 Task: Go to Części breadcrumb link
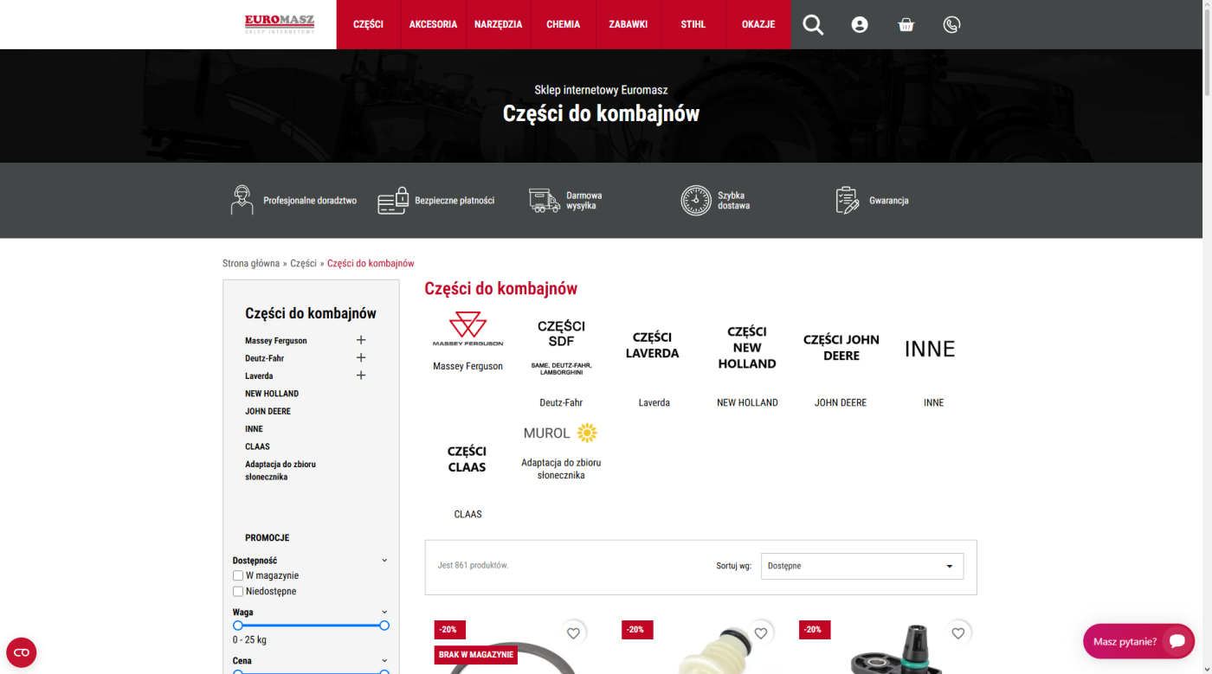[303, 263]
